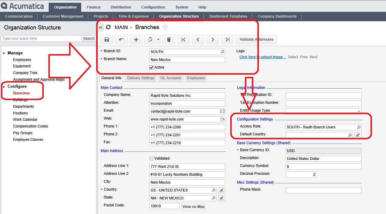The image size is (386, 214).
Task: Switch to GL Accounts tab
Action: (171, 78)
